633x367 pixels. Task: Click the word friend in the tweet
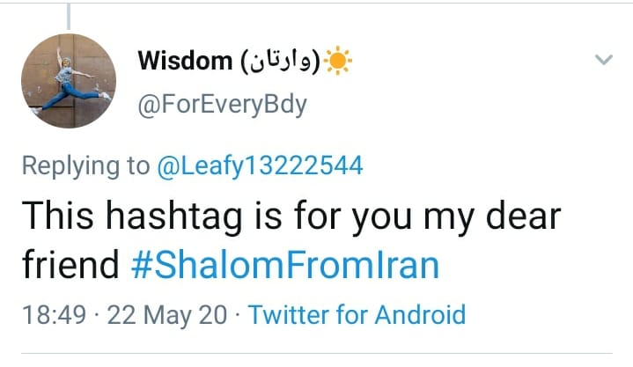tap(72, 267)
